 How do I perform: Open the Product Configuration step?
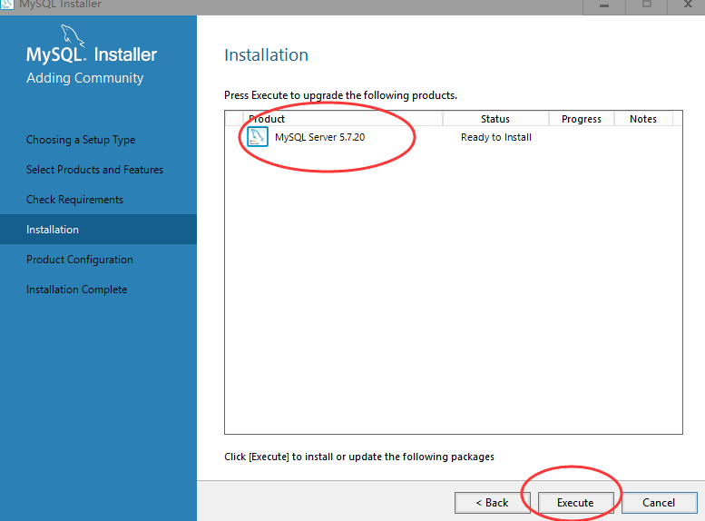tap(80, 260)
